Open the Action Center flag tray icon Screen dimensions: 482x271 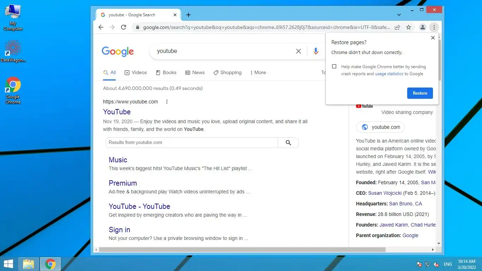pos(419,264)
